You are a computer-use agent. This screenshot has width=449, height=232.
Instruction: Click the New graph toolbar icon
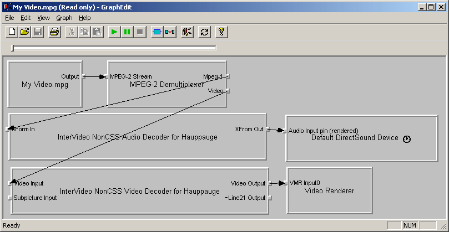click(x=12, y=32)
